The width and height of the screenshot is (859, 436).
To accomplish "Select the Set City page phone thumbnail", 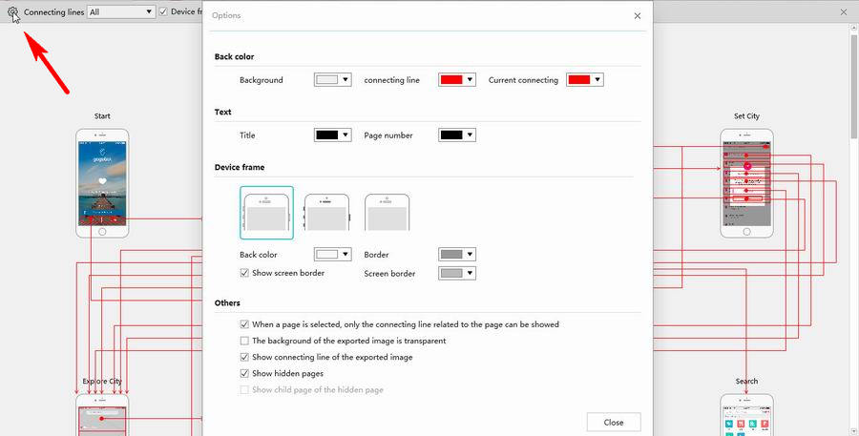I will pos(746,183).
